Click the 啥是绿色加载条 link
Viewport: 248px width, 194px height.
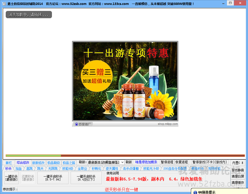(146, 162)
